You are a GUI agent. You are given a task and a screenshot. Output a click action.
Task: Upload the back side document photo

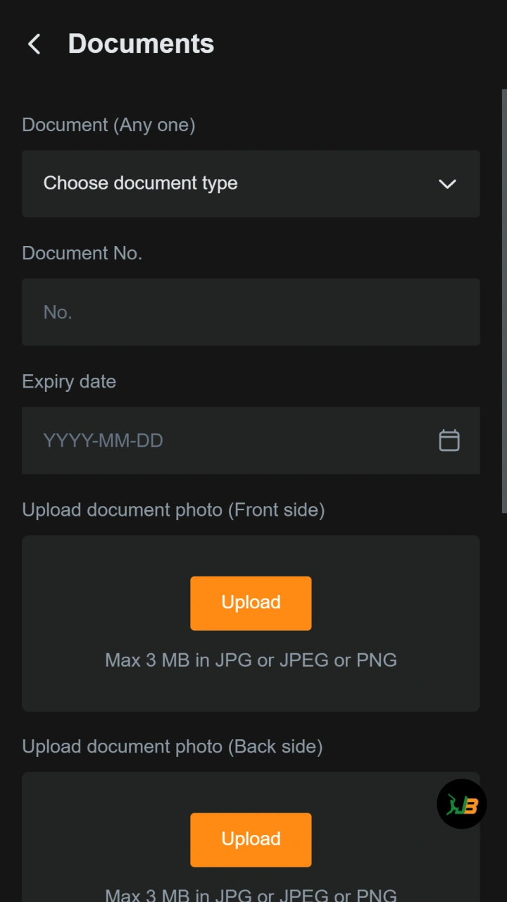(251, 840)
